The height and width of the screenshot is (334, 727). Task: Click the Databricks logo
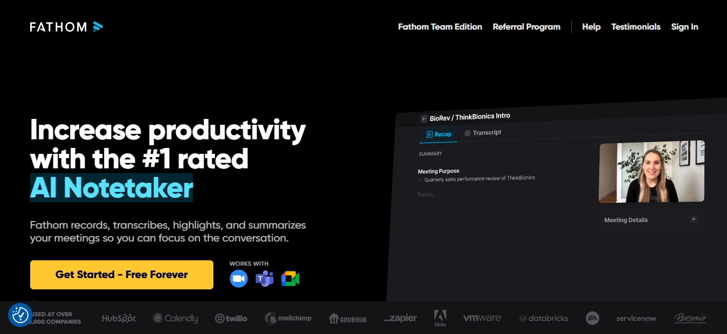(x=544, y=318)
